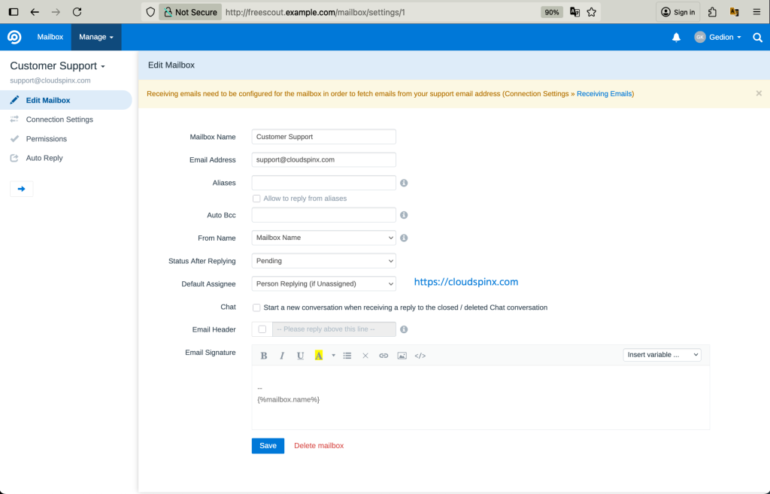Viewport: 770px width, 494px height.
Task: Save the mailbox settings
Action: tap(268, 445)
